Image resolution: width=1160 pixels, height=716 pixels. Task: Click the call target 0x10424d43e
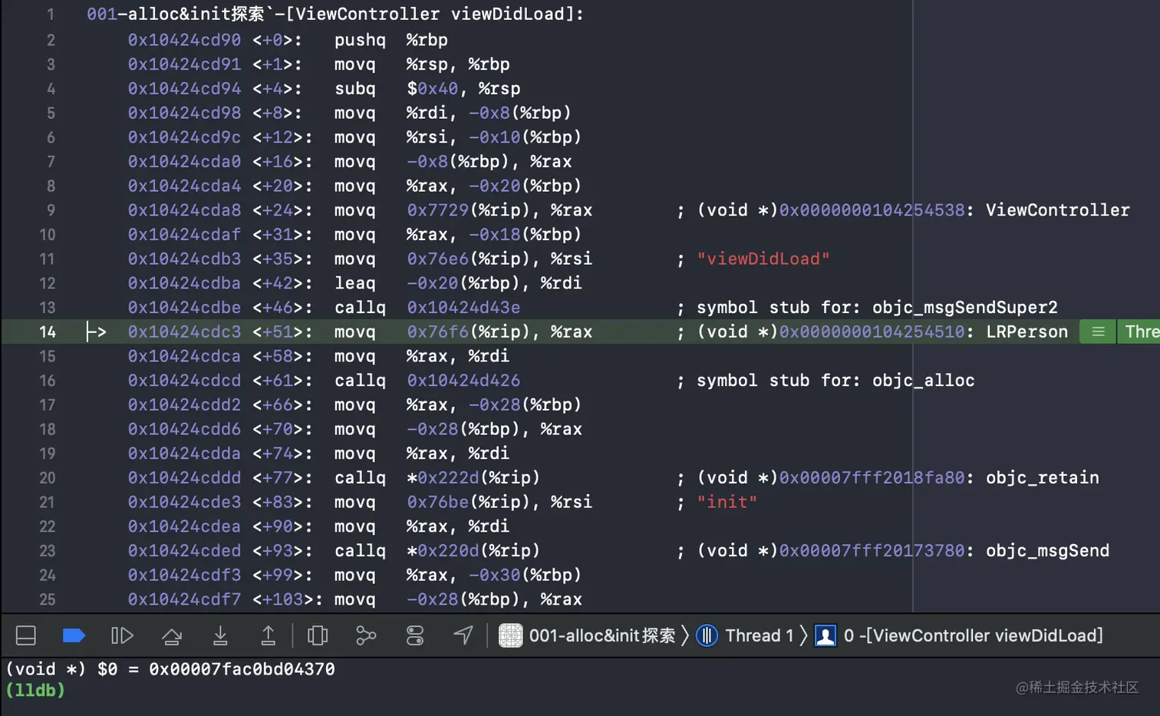pyautogui.click(x=463, y=307)
